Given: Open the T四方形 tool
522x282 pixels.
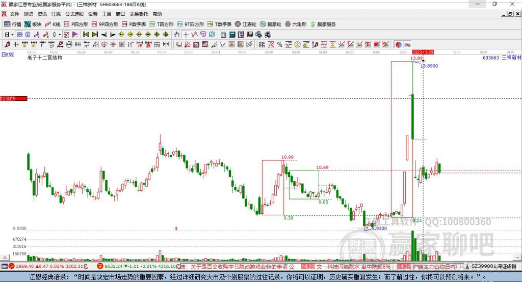Looking at the screenshot, I should [162, 24].
